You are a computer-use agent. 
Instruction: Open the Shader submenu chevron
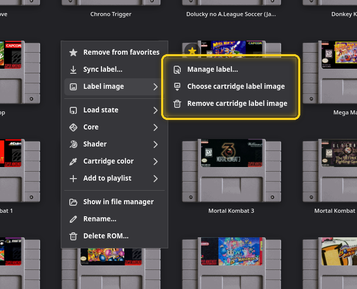click(x=156, y=144)
